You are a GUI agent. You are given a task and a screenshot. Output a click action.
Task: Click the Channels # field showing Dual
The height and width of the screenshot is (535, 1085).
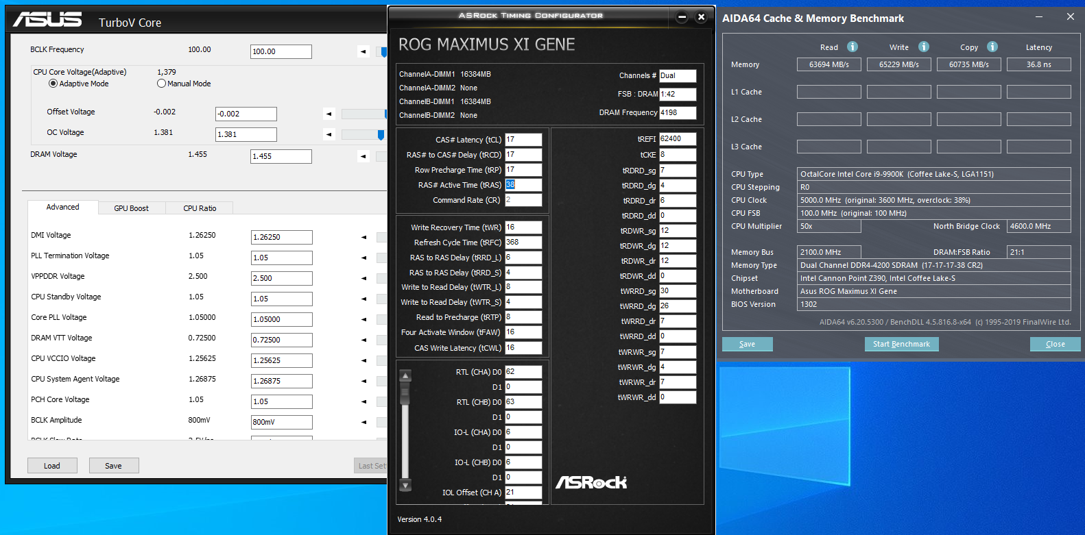678,76
